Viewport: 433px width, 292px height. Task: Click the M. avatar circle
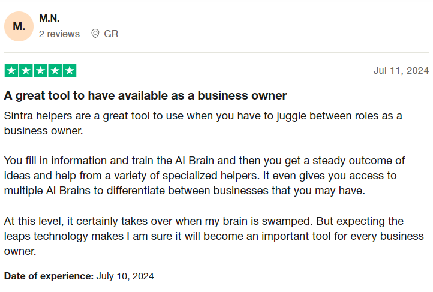click(19, 26)
